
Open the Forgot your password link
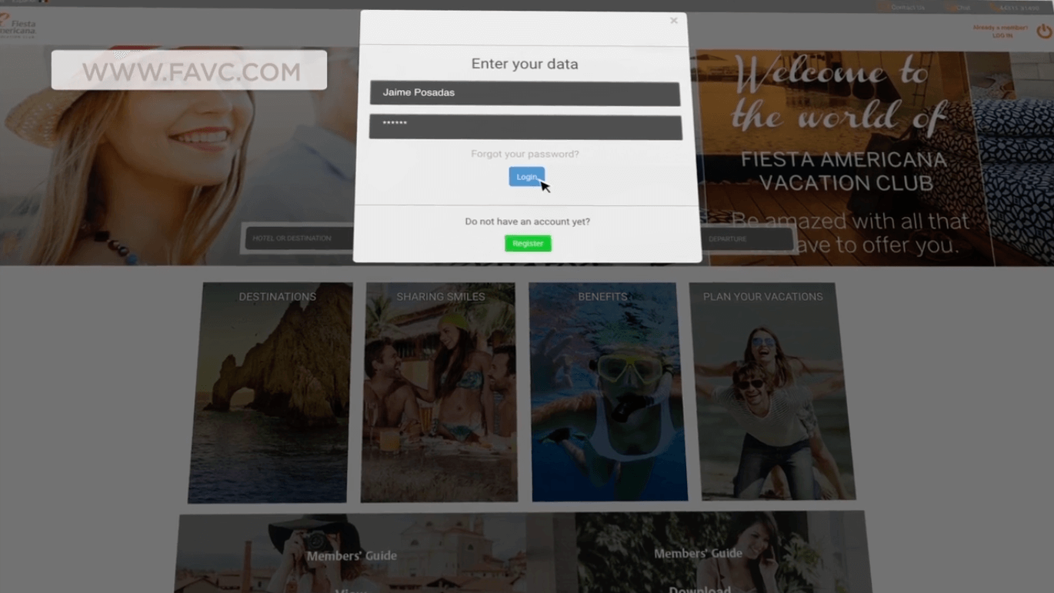525,154
